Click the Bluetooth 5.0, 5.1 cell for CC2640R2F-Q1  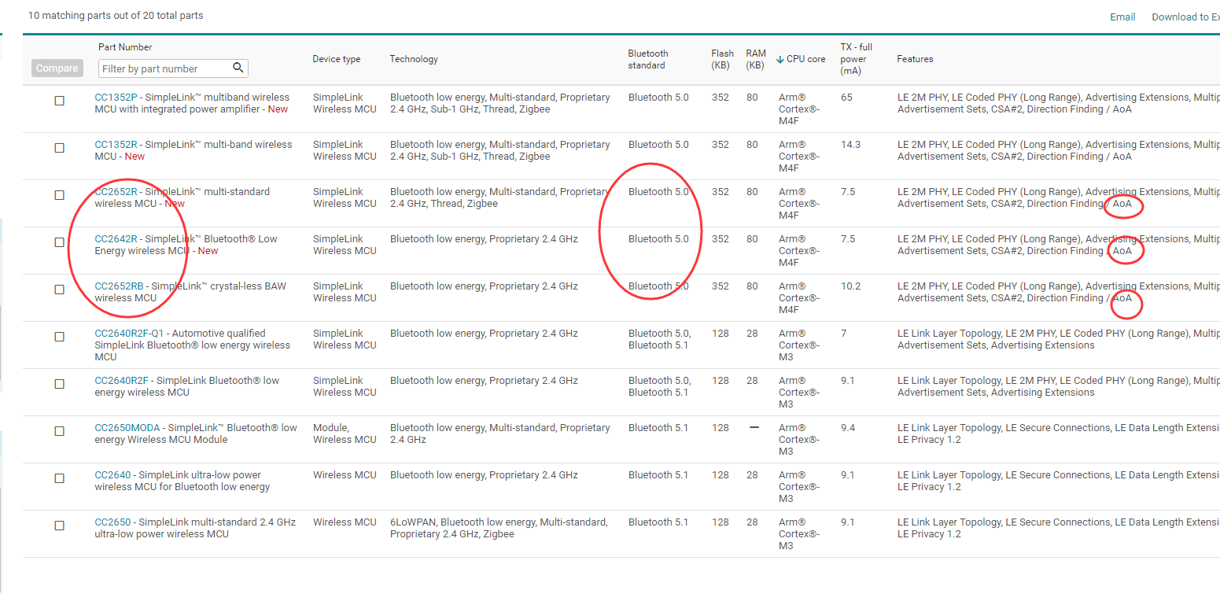coord(659,339)
